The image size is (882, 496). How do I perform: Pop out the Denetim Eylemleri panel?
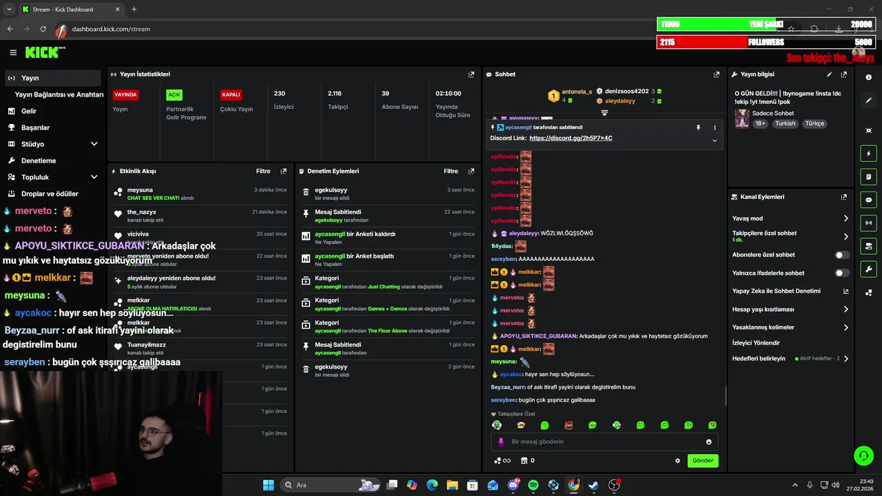(471, 172)
